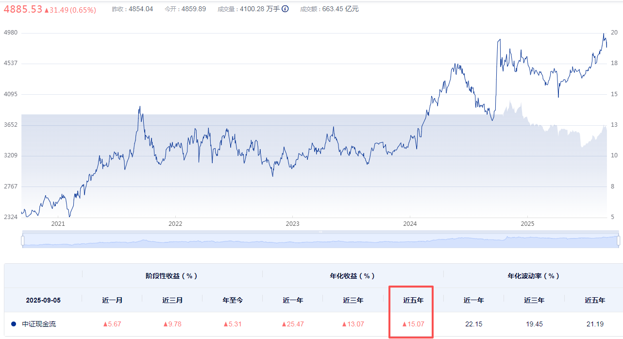Select the 年化收益（%） header
The height and width of the screenshot is (339, 623).
pyautogui.click(x=353, y=276)
